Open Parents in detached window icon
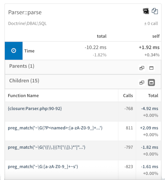The height and width of the screenshot is (180, 165). pyautogui.click(x=142, y=68)
